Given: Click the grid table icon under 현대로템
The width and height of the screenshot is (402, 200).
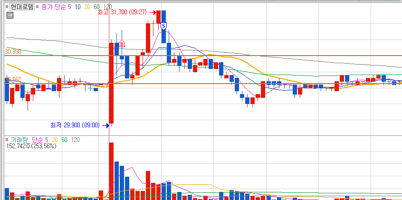Looking at the screenshot, I should tap(10, 15).
